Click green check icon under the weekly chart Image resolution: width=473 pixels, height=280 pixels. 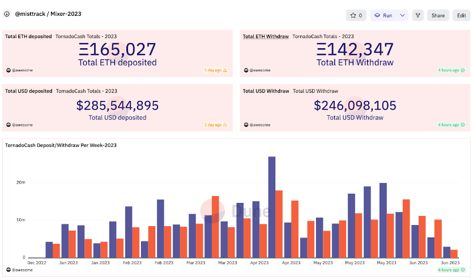463,270
